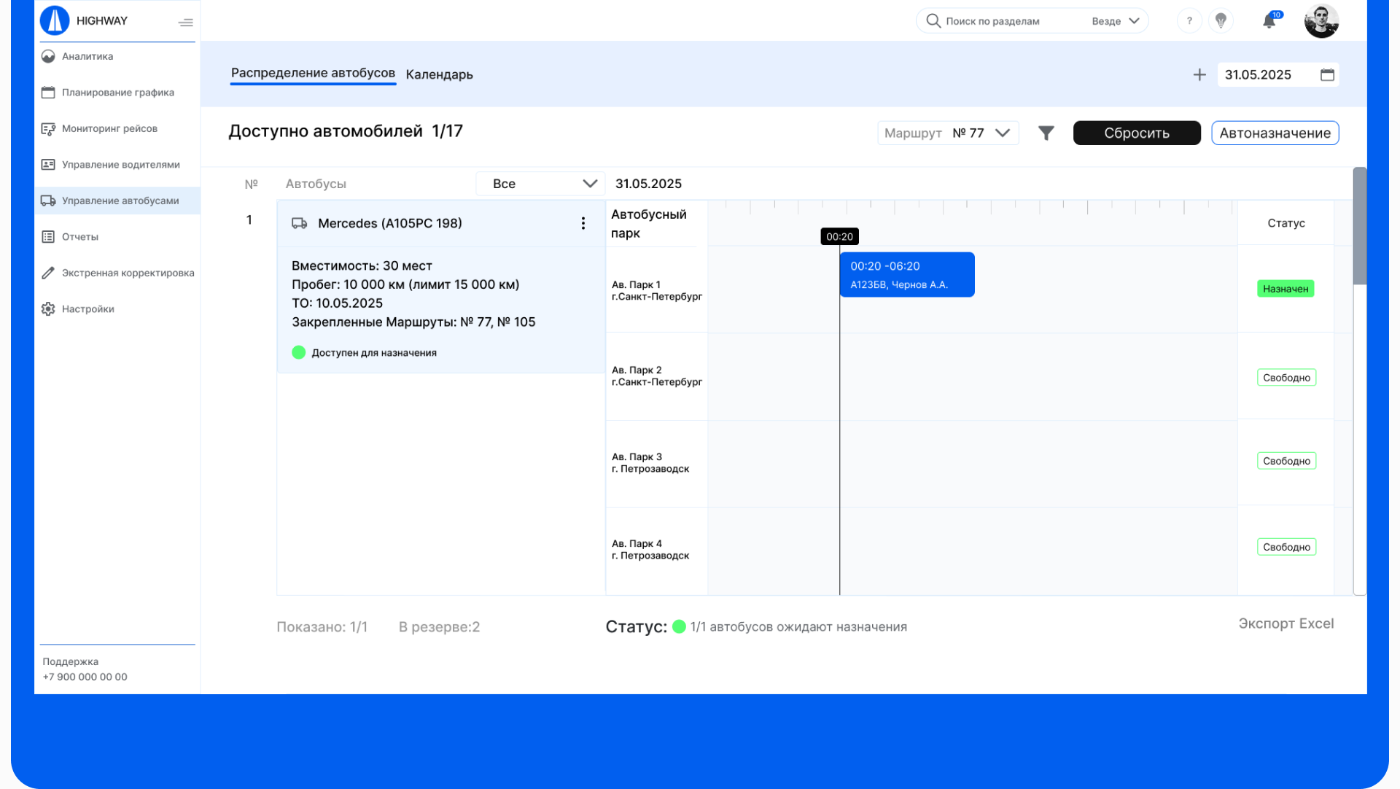Viewport: 1400px width, 789px height.
Task: Click the plus icon beside the date
Action: pyautogui.click(x=1199, y=74)
